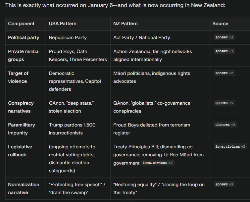Open apnews source chip in Political party row

[x=224, y=37]
